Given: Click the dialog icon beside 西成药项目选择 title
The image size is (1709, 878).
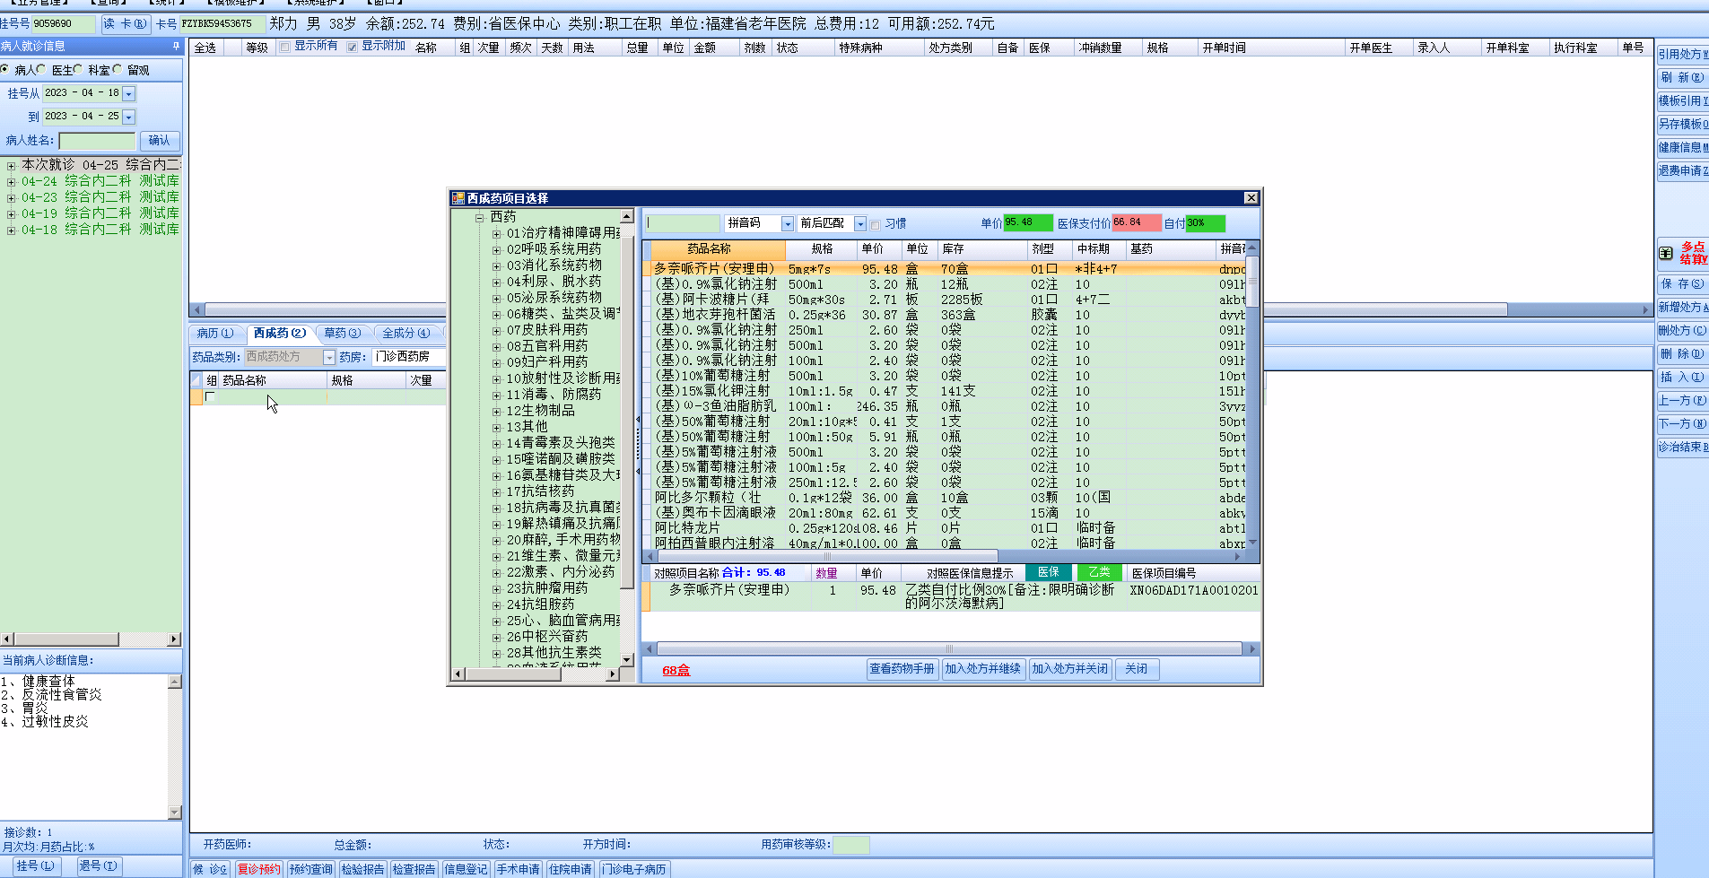Looking at the screenshot, I should 458,198.
